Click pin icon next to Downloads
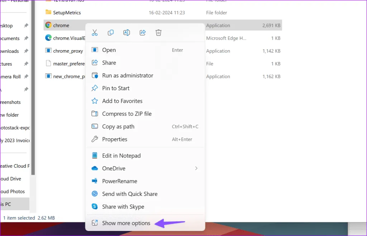The width and height of the screenshot is (367, 236). click(x=26, y=51)
